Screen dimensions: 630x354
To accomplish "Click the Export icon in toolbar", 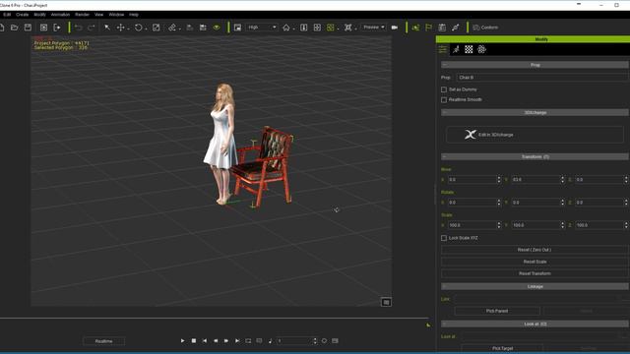I will [57, 28].
